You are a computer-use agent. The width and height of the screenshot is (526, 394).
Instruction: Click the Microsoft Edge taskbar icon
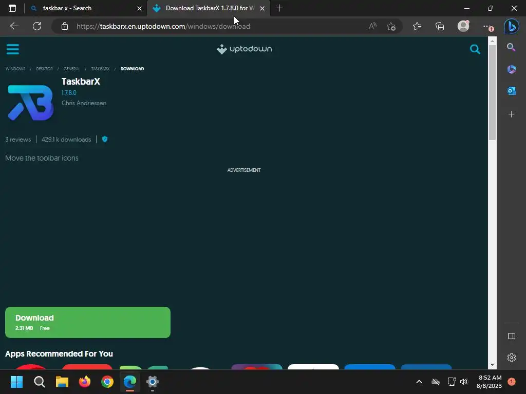[x=130, y=382]
